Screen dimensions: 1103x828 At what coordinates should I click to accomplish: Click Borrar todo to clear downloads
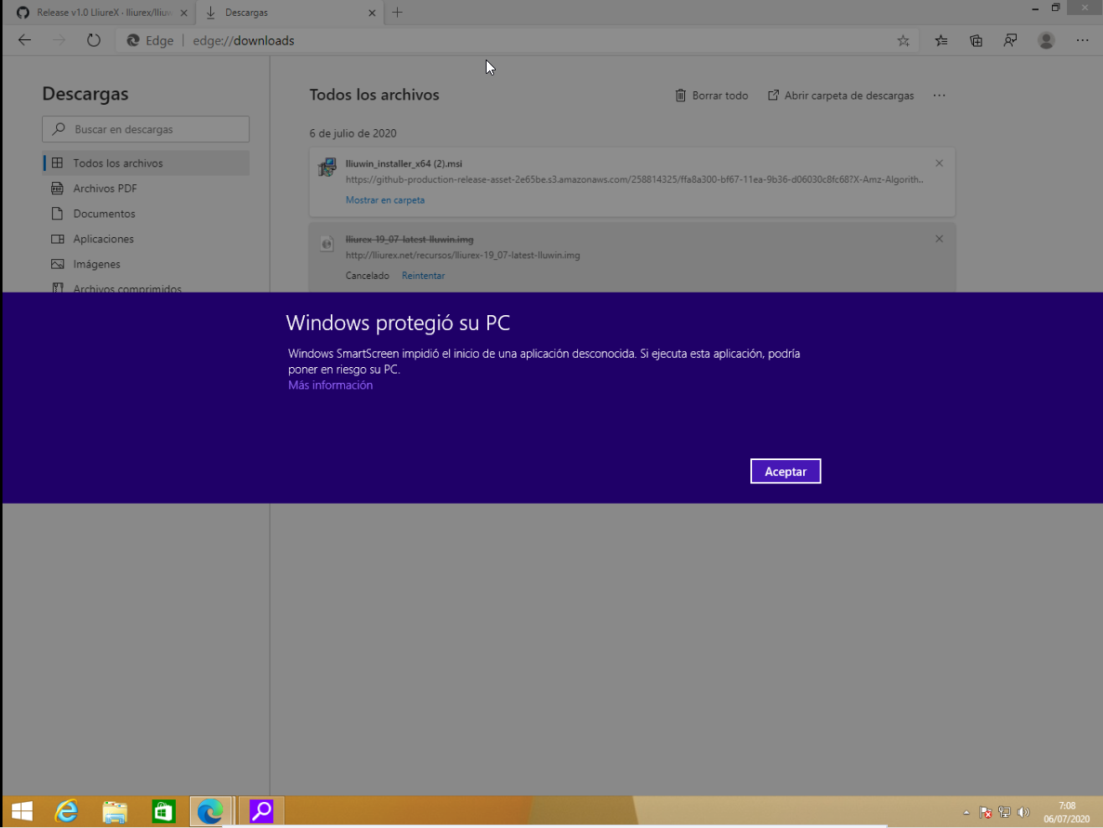point(712,96)
